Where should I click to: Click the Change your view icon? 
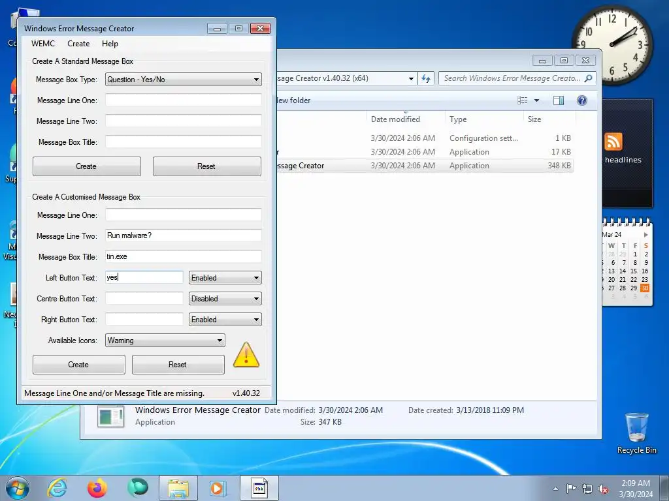coord(523,100)
